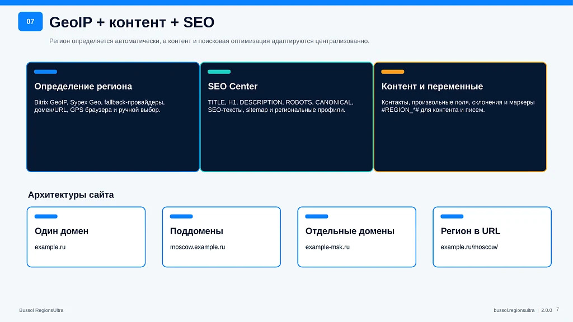Click the "Поддомены" heading
This screenshot has height=322, width=573.
196,231
